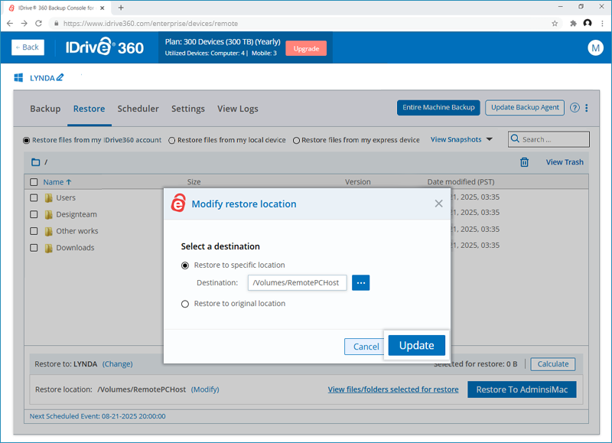
Task: Reload the page with the refresh icon
Action: 38,24
